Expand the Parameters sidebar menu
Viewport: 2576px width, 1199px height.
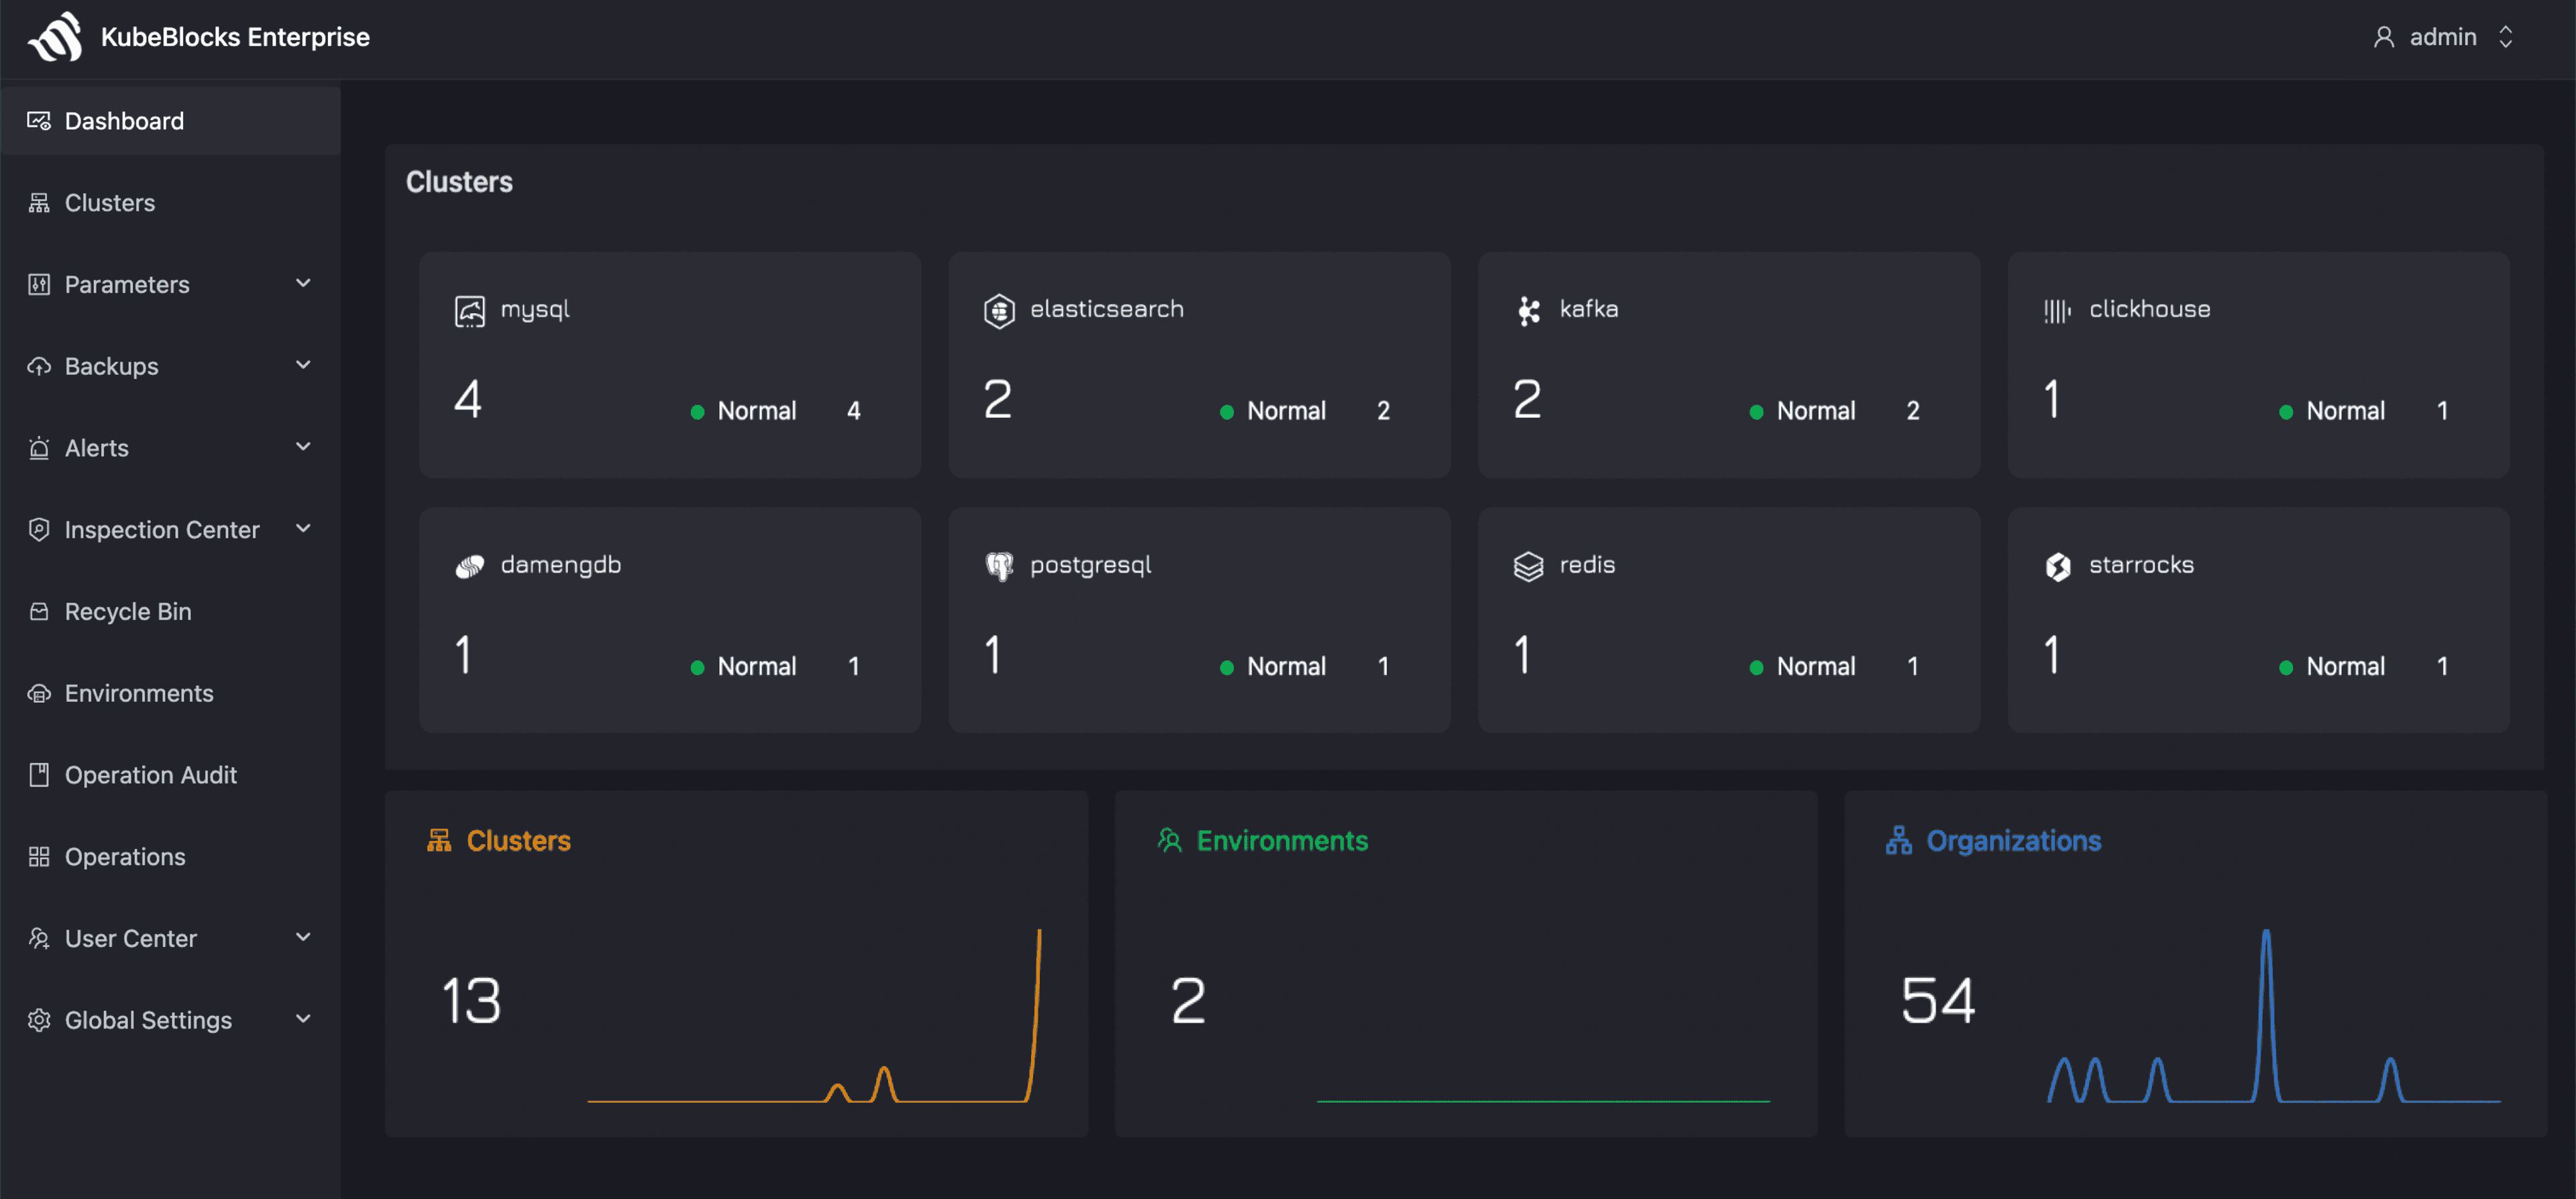coord(303,284)
